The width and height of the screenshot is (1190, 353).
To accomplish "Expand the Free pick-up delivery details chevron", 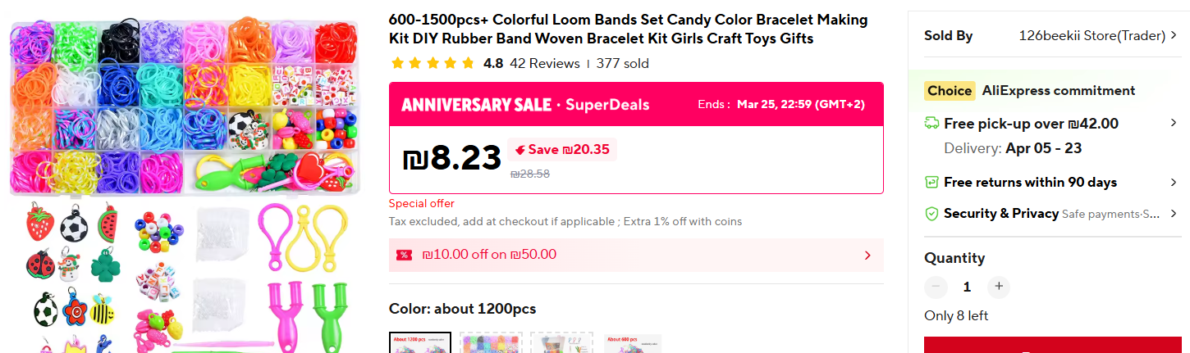I will point(1174,124).
